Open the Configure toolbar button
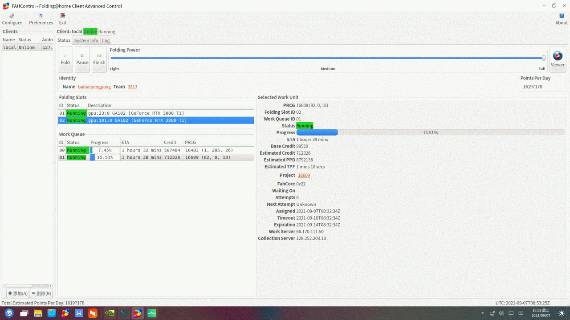 click(12, 19)
